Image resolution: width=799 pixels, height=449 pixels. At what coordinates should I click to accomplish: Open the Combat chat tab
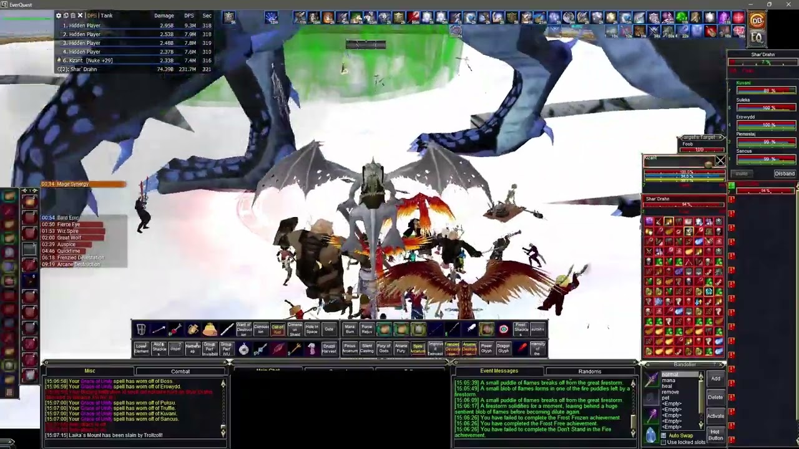pos(180,371)
